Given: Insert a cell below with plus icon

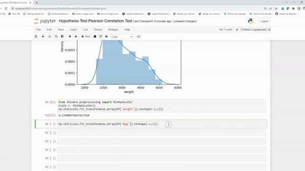Looking at the screenshot, I should tap(43, 37).
